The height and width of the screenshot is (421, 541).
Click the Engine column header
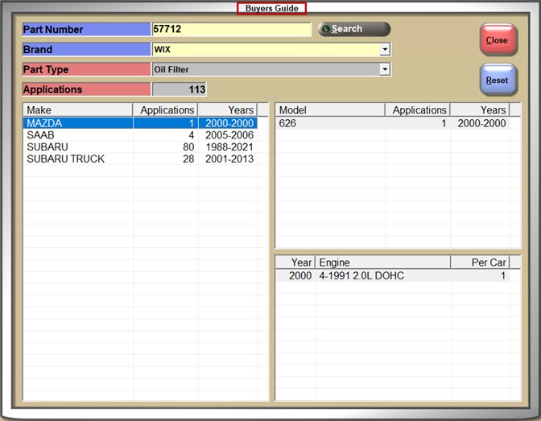pos(382,262)
